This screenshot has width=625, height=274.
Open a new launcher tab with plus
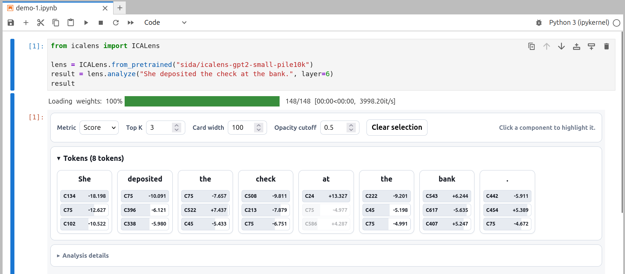point(120,8)
